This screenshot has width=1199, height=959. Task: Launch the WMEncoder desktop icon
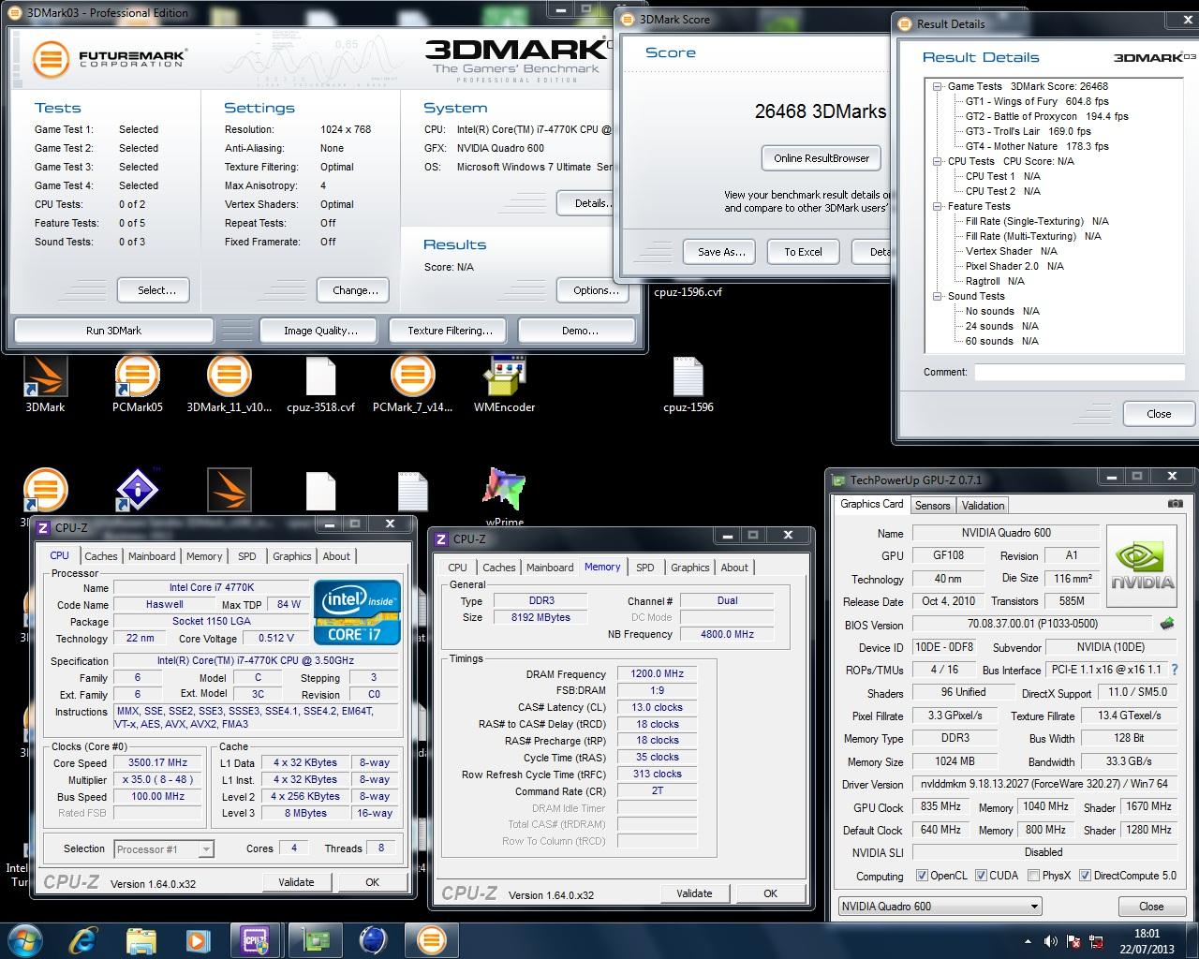coord(504,384)
